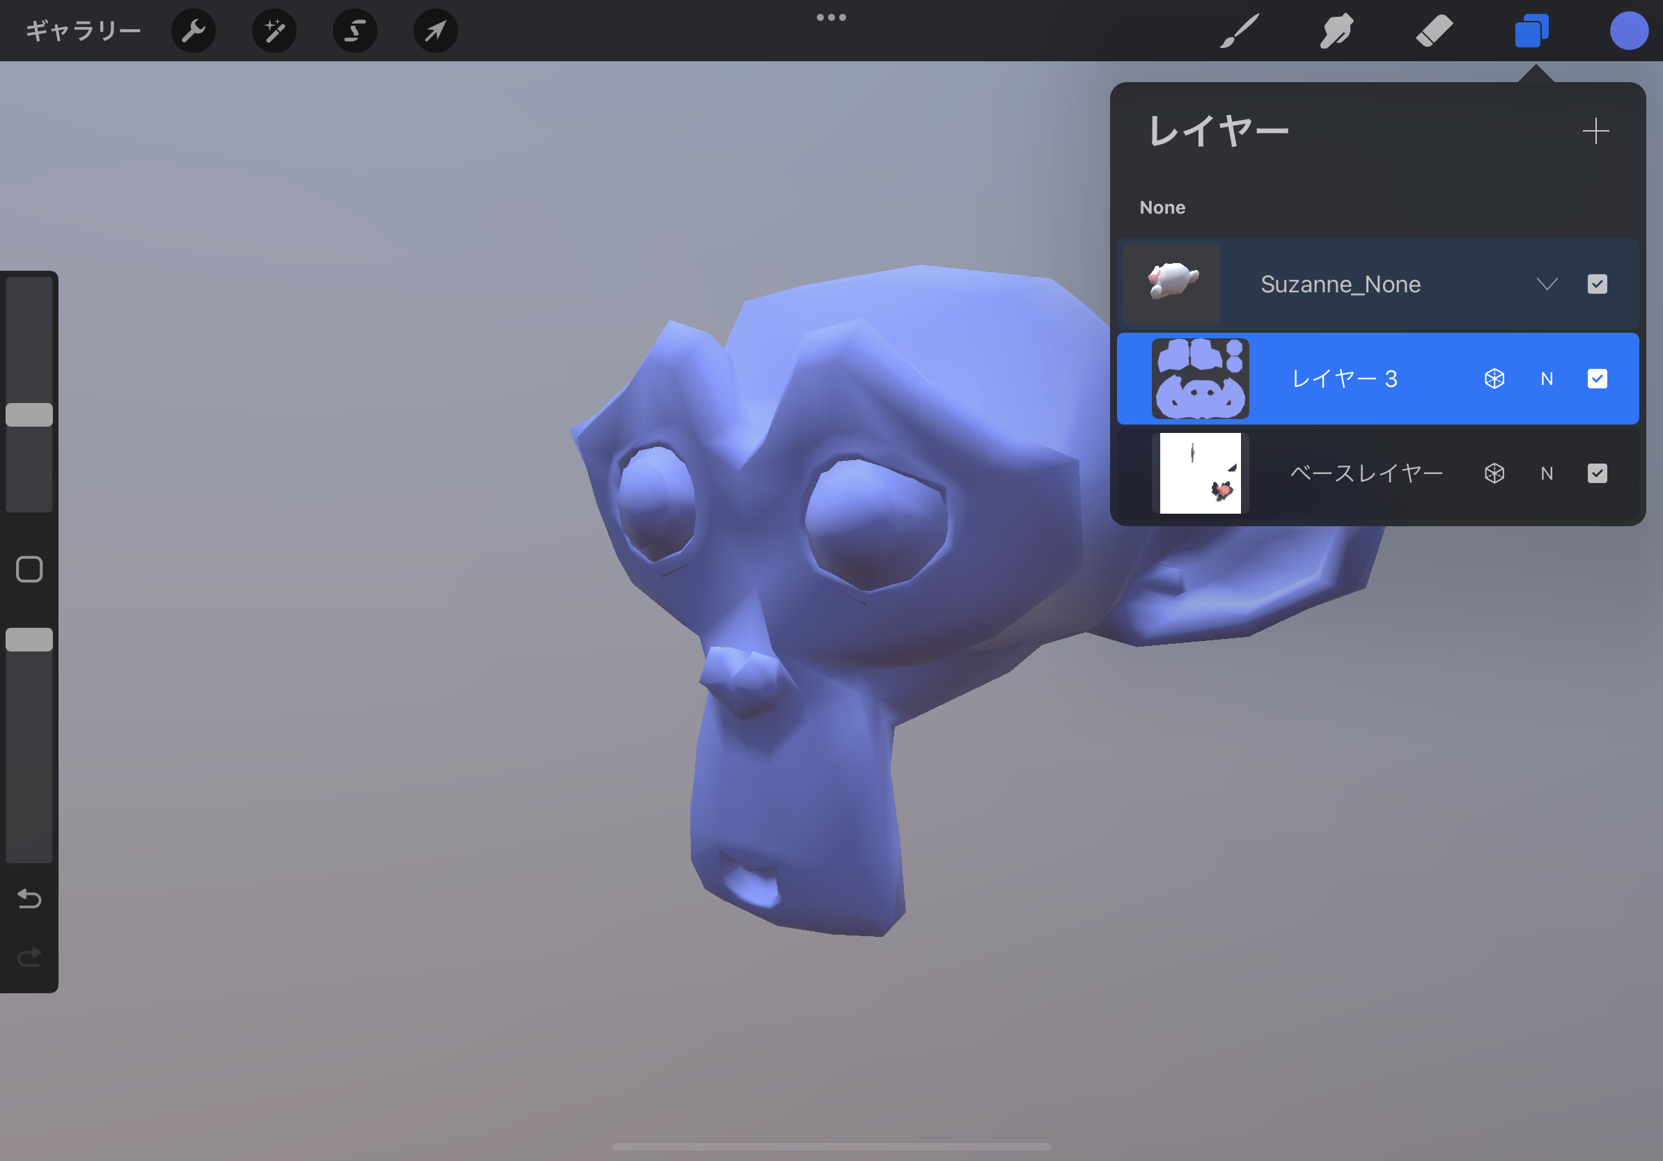Tap the Suzanne_None mesh thumbnail
The image size is (1663, 1161).
point(1172,284)
